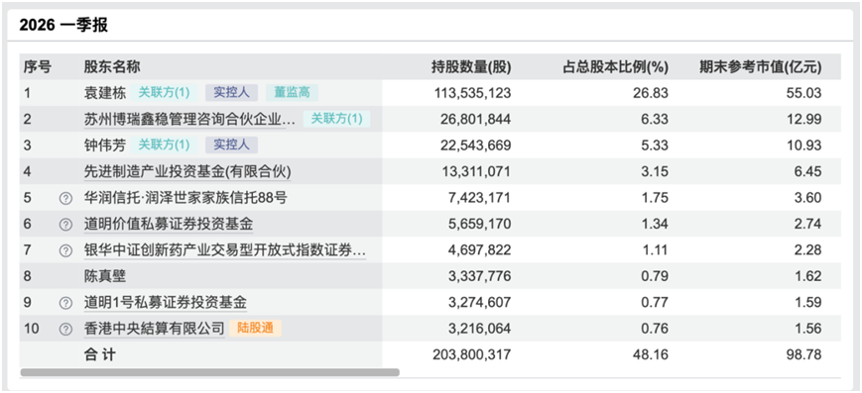Select the share count 3,274,607
The height and width of the screenshot is (393, 862).
point(480,303)
